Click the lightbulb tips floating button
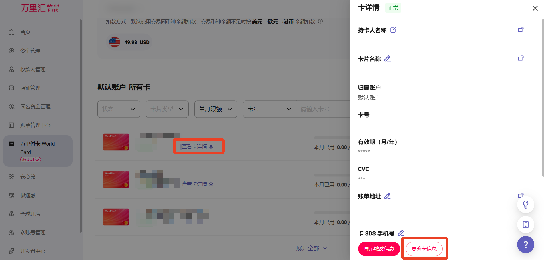The width and height of the screenshot is (544, 260). coord(526,204)
